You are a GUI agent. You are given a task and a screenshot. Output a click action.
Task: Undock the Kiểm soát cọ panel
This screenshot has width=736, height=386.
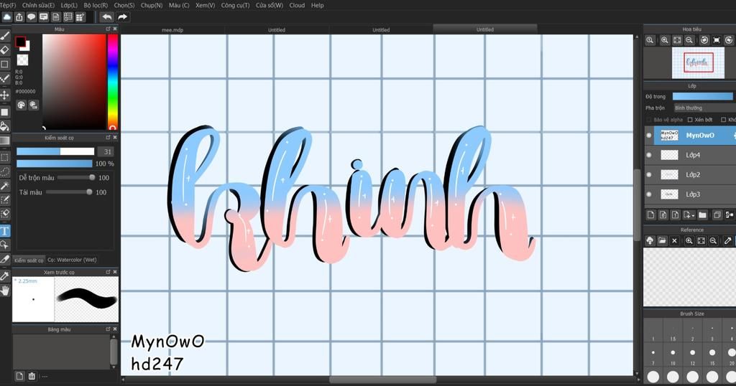point(108,138)
